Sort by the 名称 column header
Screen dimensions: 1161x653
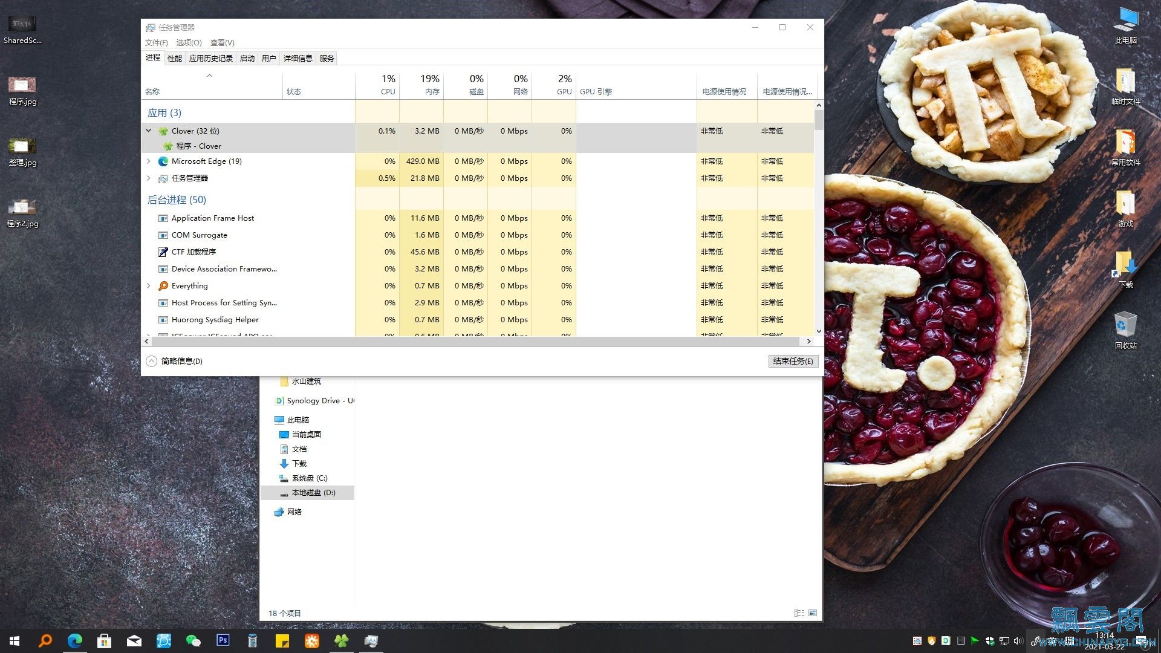[x=212, y=85]
